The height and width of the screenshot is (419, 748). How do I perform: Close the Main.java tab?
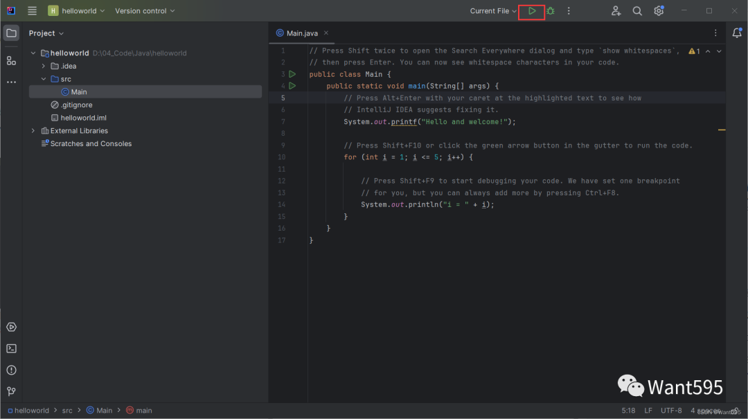tap(326, 33)
